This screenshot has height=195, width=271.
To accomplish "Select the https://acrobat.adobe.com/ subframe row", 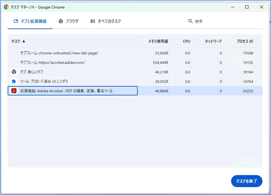I will pyautogui.click(x=135, y=63).
